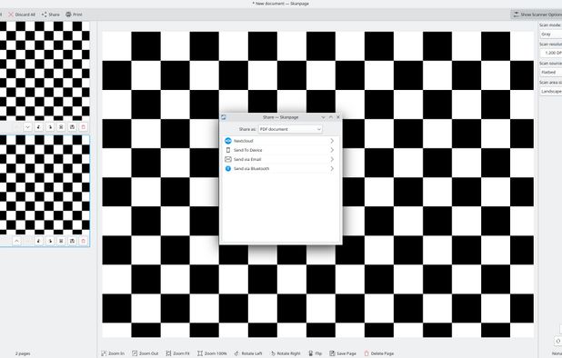Maximize the Share dialog window
The width and height of the screenshot is (562, 358).
point(331,117)
